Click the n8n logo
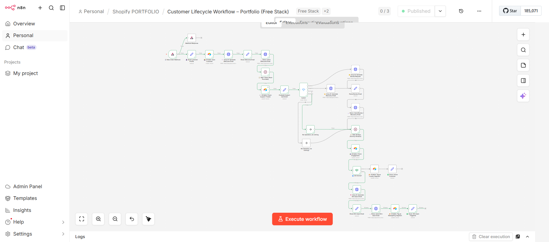This screenshot has height=242, width=549. point(15,8)
